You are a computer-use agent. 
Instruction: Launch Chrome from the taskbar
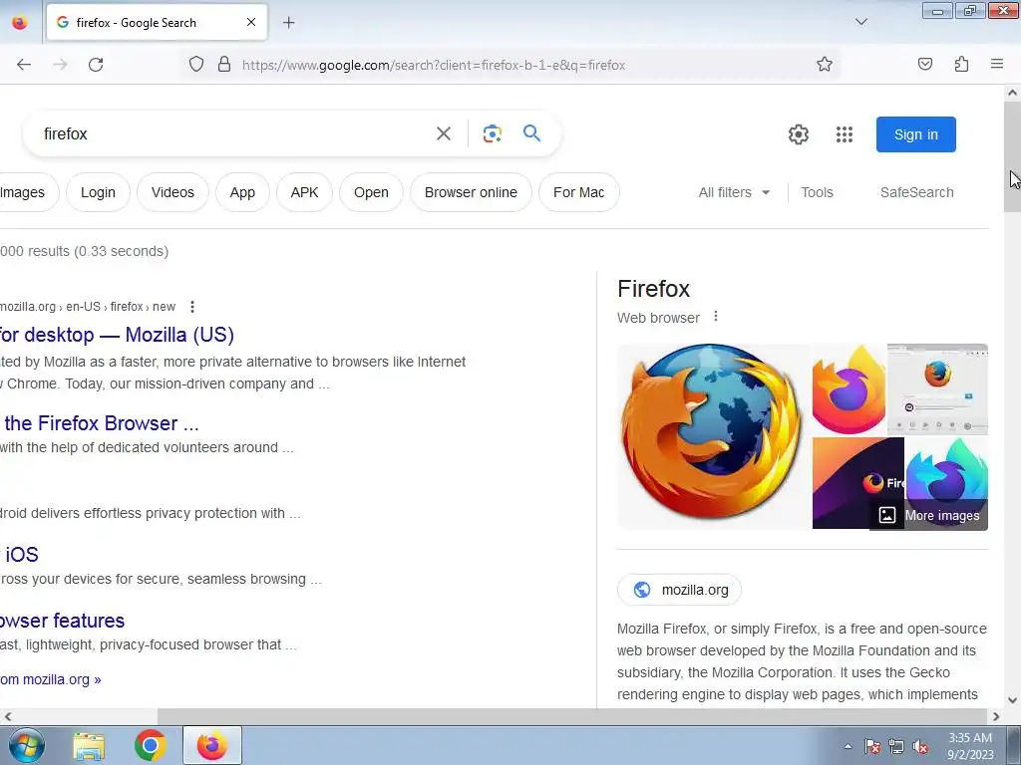point(150,745)
